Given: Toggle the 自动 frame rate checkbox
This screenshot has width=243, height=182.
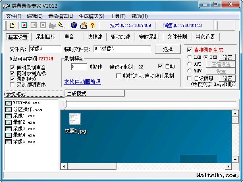Looking at the screenshot, I should pos(160,66).
